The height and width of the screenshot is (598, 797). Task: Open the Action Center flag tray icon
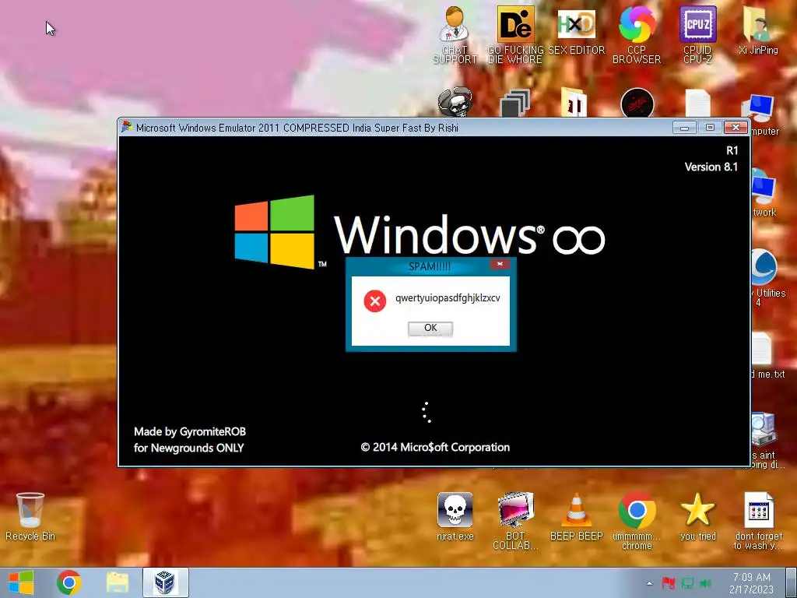click(x=668, y=583)
